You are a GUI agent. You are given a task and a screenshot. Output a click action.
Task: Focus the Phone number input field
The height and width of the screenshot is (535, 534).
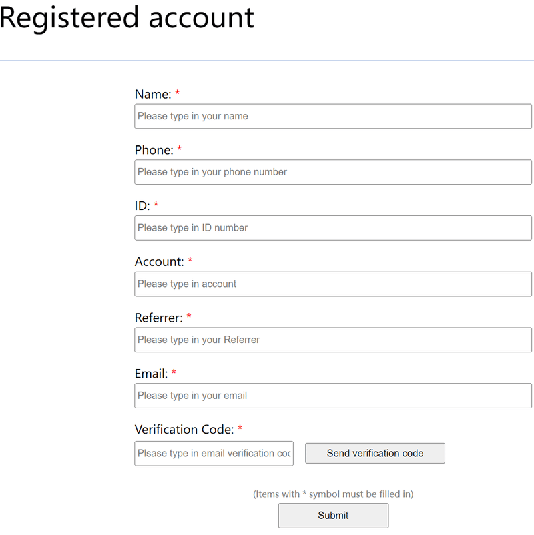click(x=333, y=172)
